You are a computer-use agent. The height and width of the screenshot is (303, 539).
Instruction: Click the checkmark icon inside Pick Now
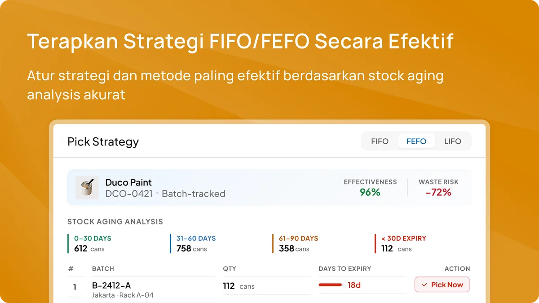point(424,285)
